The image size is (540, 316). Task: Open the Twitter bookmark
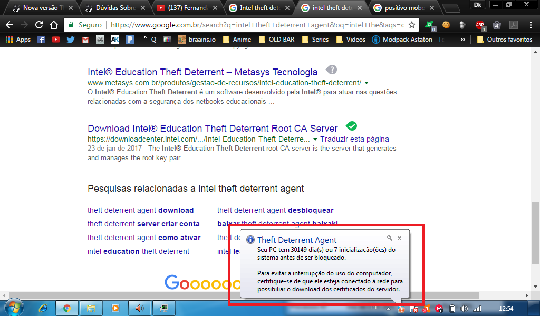tap(71, 39)
